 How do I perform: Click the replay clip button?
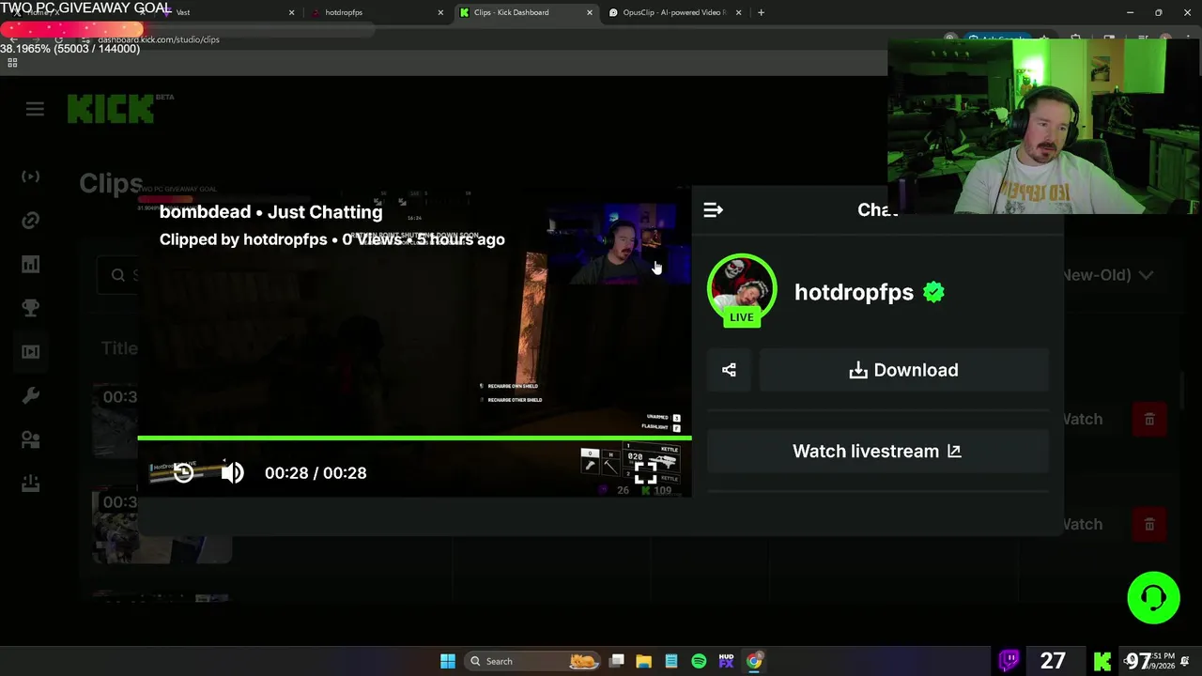[184, 473]
